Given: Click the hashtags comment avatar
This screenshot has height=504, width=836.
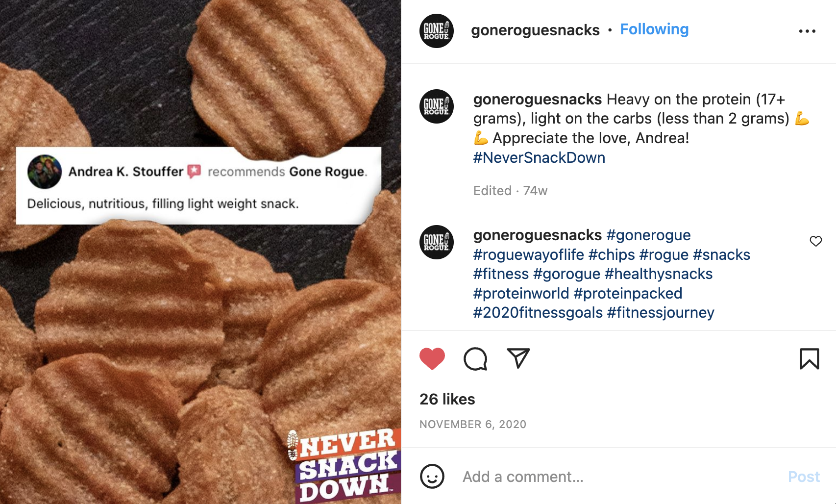Looking at the screenshot, I should pos(436,242).
